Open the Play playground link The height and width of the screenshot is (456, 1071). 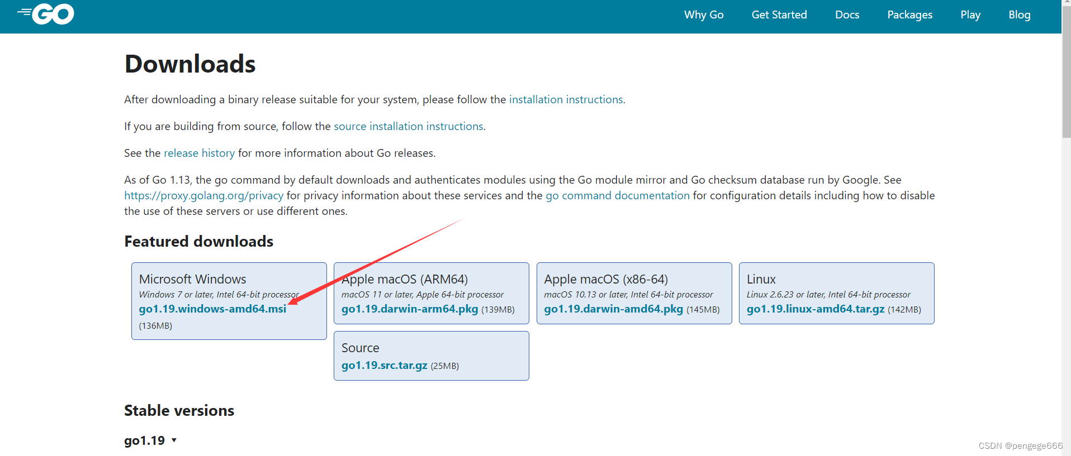point(970,15)
